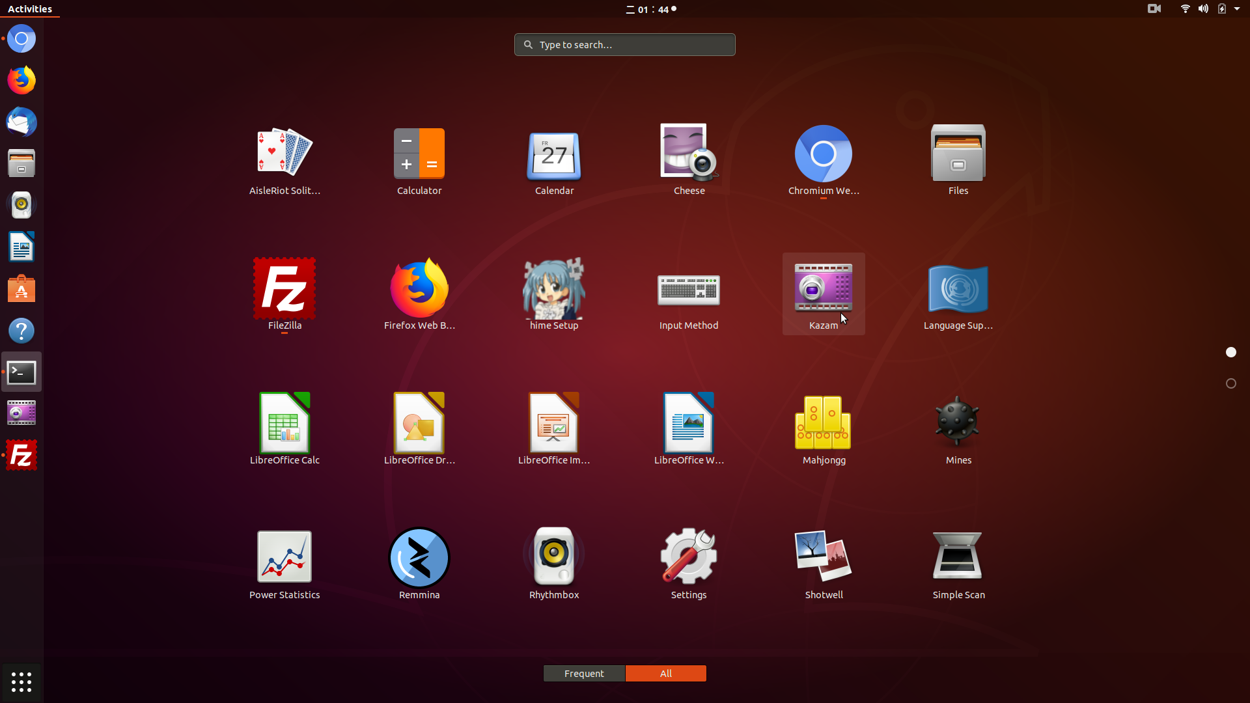Open Firefox Web Browser in app grid
Viewport: 1250px width, 703px height.
pyautogui.click(x=419, y=294)
